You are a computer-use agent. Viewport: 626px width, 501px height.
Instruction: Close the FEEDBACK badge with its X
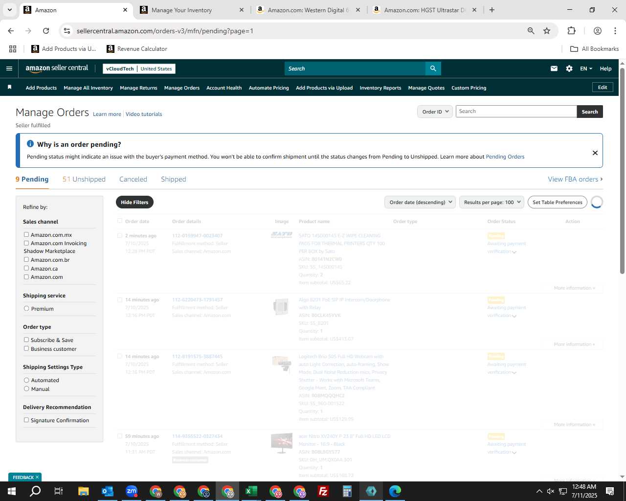[37, 477]
